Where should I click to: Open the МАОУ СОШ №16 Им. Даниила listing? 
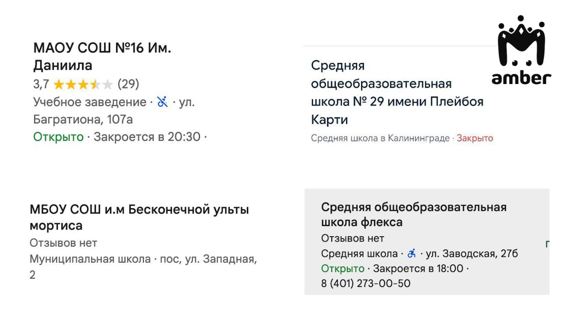click(x=102, y=57)
